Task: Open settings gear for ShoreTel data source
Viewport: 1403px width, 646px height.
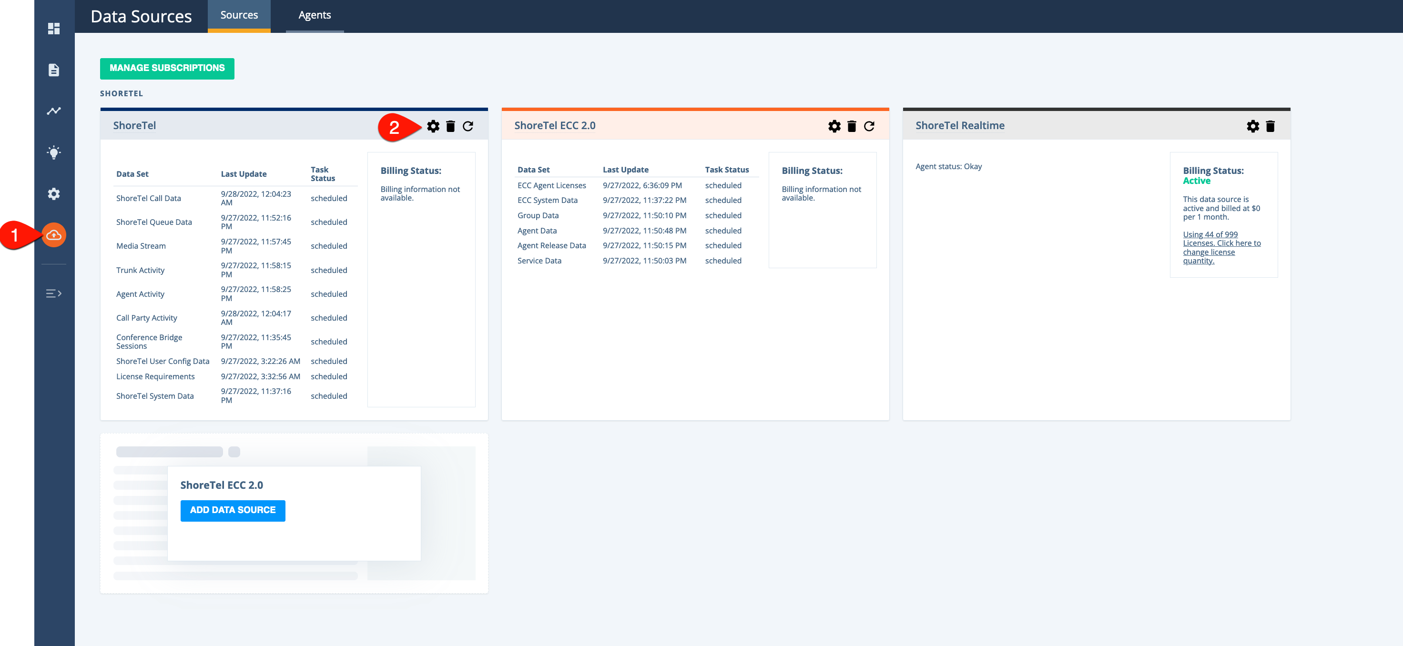Action: click(x=433, y=126)
